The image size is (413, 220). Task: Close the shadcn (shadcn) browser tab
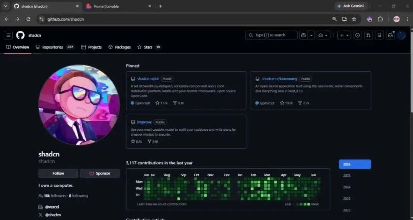click(77, 6)
